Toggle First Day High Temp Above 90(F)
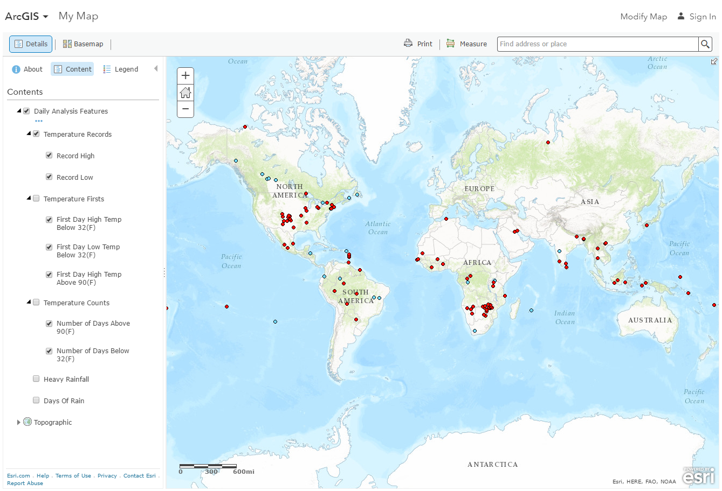Screen dimensions: 722x491 (x=49, y=275)
